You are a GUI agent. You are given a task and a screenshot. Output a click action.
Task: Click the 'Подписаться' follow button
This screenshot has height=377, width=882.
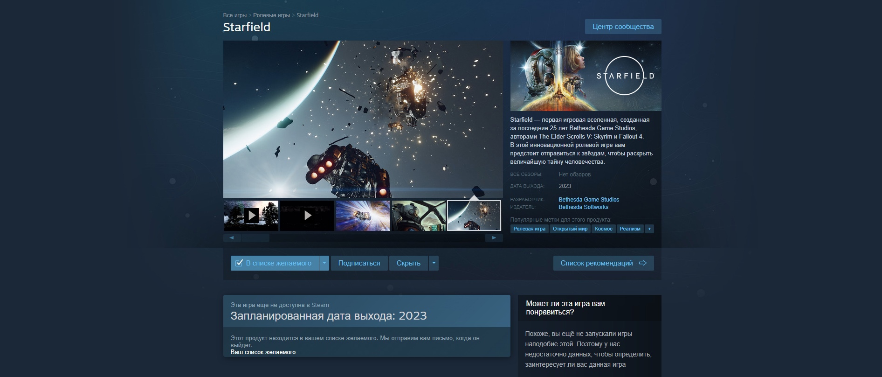point(359,263)
